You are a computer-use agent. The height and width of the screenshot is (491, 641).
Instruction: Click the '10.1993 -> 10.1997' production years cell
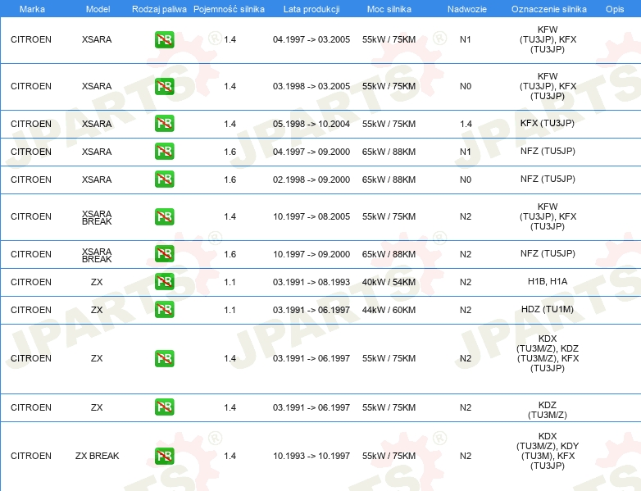tap(311, 456)
